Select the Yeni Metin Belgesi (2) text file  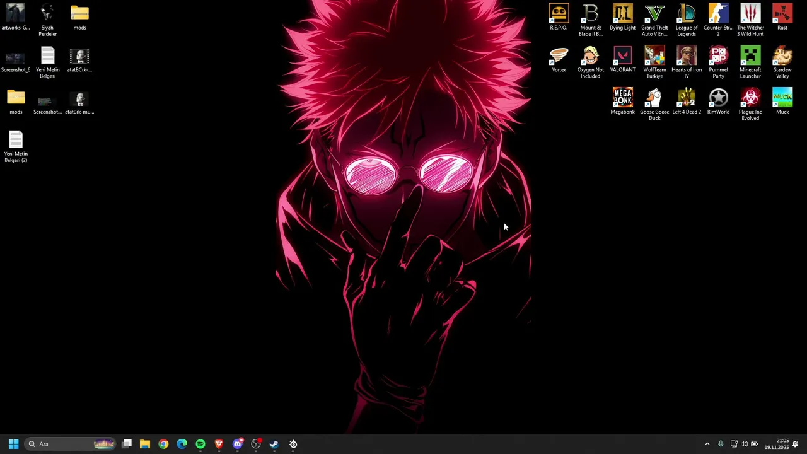pyautogui.click(x=16, y=146)
